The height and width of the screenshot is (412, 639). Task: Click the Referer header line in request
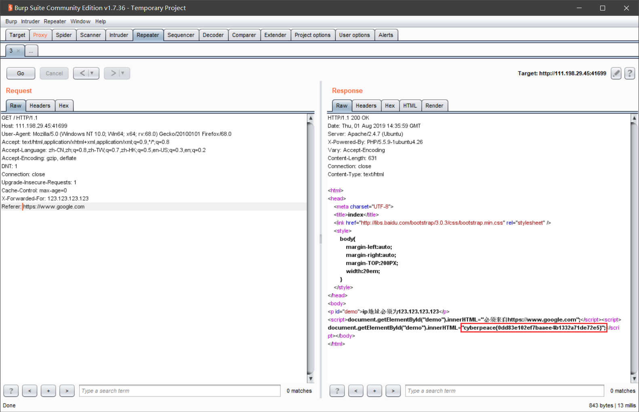pos(43,207)
